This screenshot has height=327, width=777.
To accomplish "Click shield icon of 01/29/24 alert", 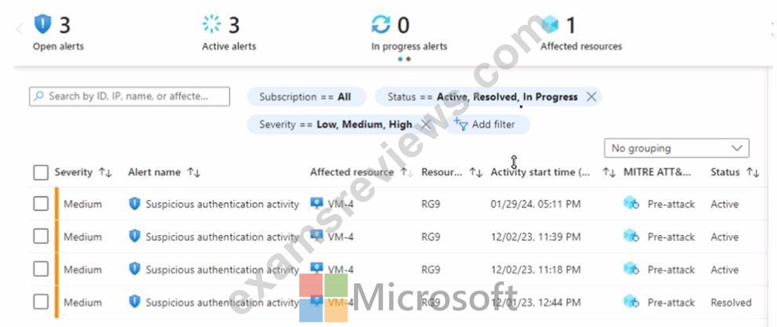I will [x=134, y=204].
